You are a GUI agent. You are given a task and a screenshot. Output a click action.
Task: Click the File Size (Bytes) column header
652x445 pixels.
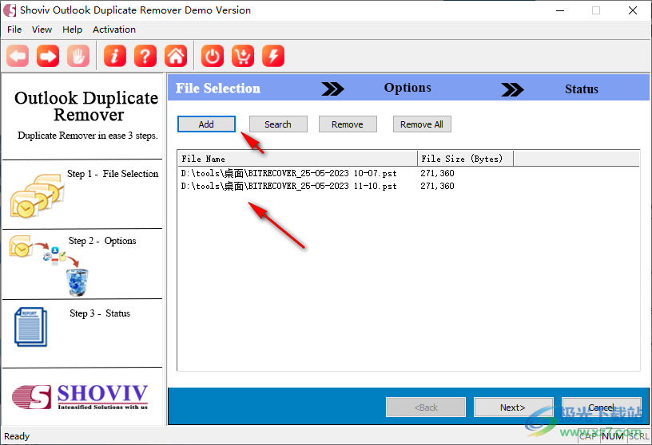click(x=465, y=159)
